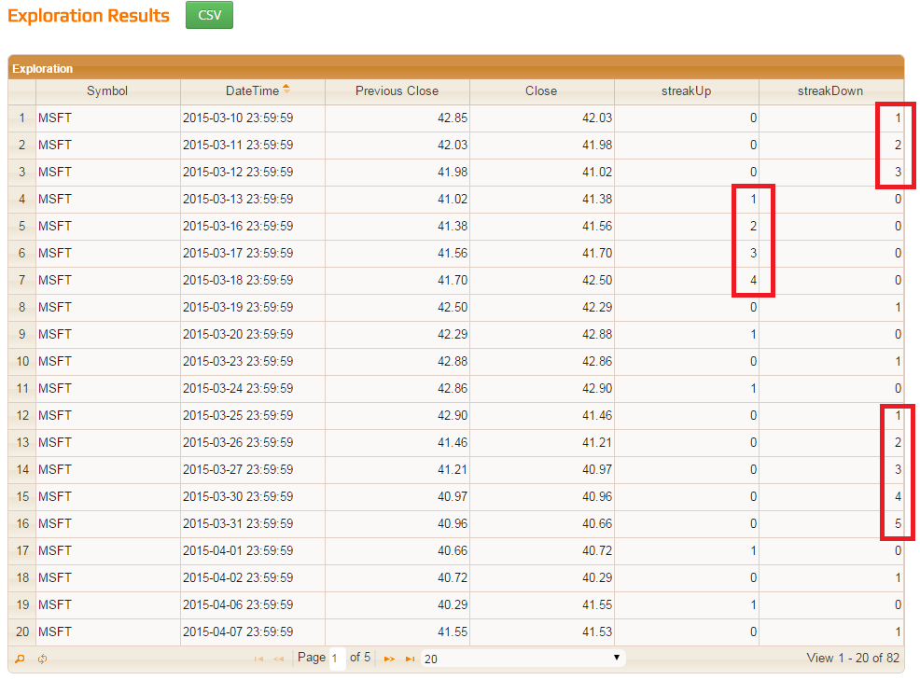Click the row number 17 cell
This screenshot has height=680, width=920.
click(21, 549)
